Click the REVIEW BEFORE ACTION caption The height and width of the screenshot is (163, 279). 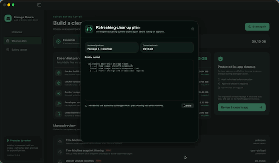click(x=68, y=17)
